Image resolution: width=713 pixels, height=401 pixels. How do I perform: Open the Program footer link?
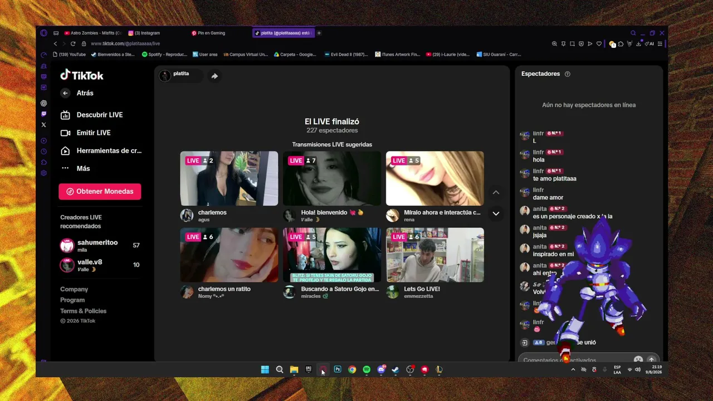click(x=72, y=300)
